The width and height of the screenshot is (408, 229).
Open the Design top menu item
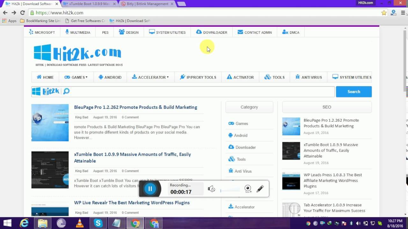[x=129, y=32]
